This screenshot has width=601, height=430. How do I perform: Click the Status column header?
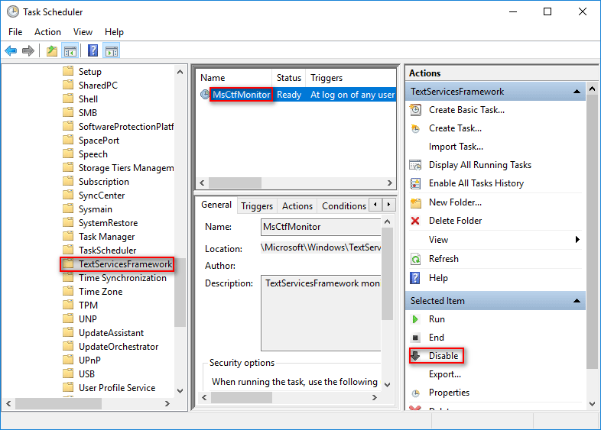pos(289,78)
